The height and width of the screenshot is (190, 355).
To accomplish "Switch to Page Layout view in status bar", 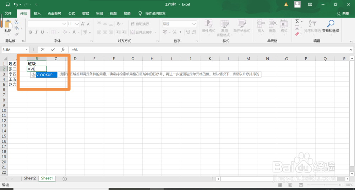I will coord(290,185).
